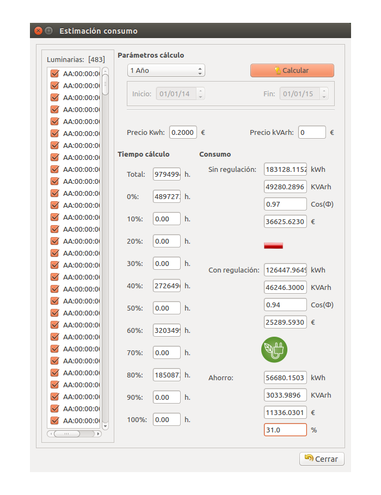
Task: Click the Parámetros cálculo heading
Action: [151, 55]
